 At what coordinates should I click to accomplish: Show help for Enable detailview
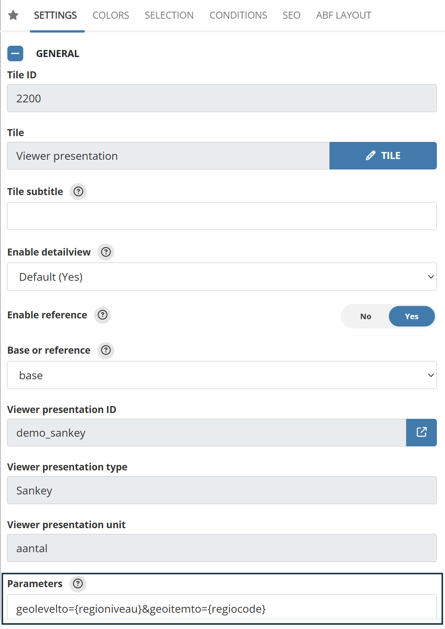(x=106, y=252)
